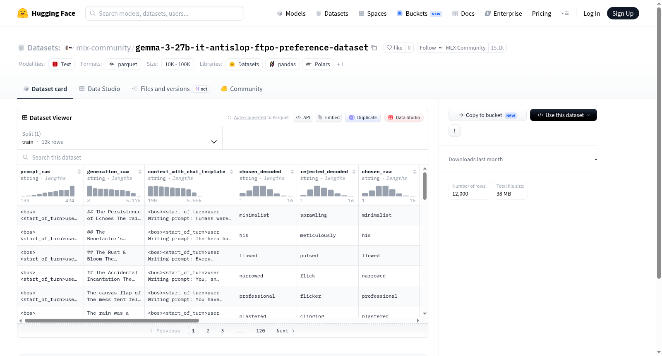This screenshot has height=356, width=662.
Task: Click Copy to bucket button
Action: [487, 115]
